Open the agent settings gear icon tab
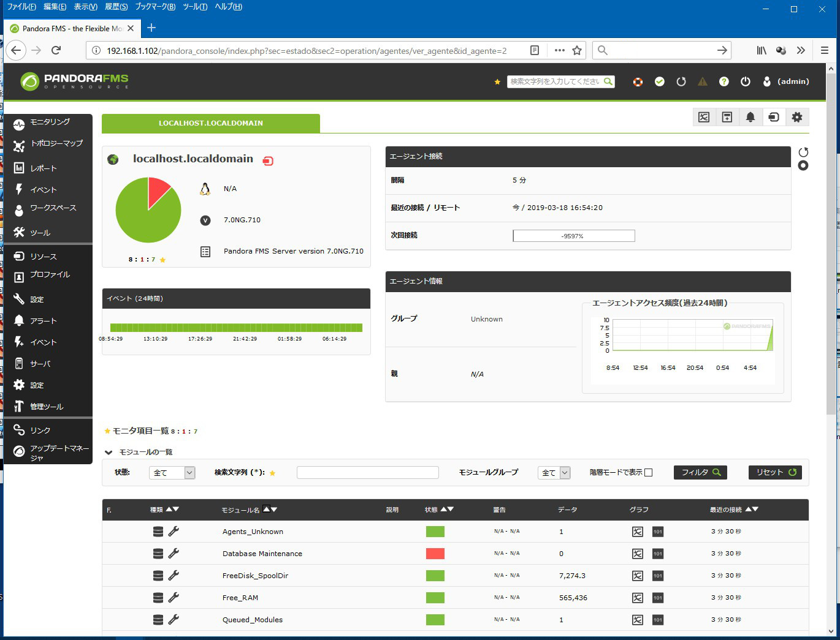This screenshot has height=640, width=840. coord(797,117)
